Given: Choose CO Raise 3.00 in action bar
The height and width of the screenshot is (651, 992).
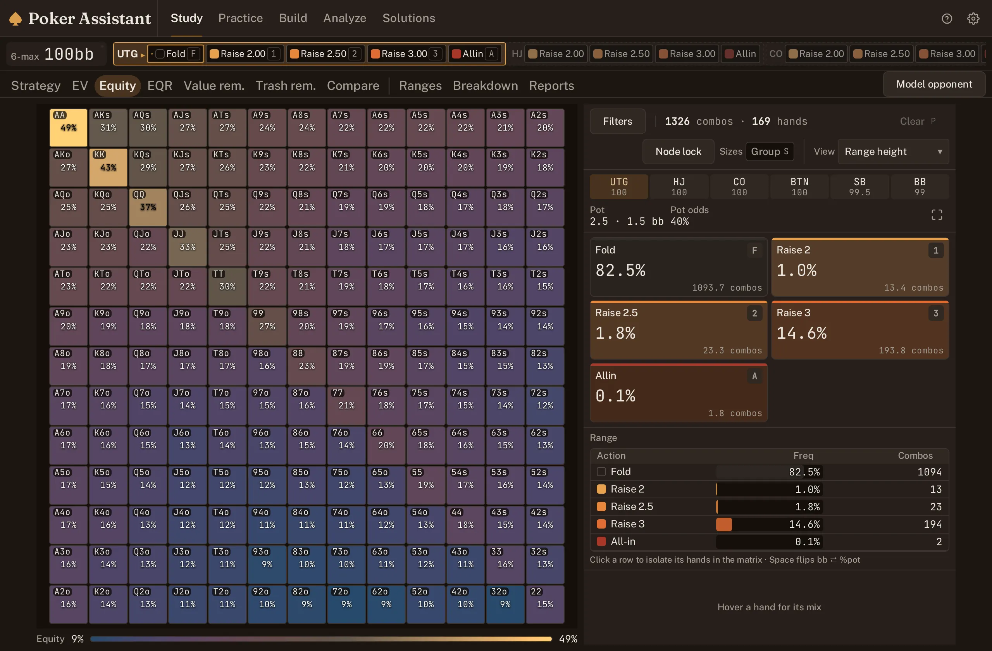Looking at the screenshot, I should (x=947, y=54).
